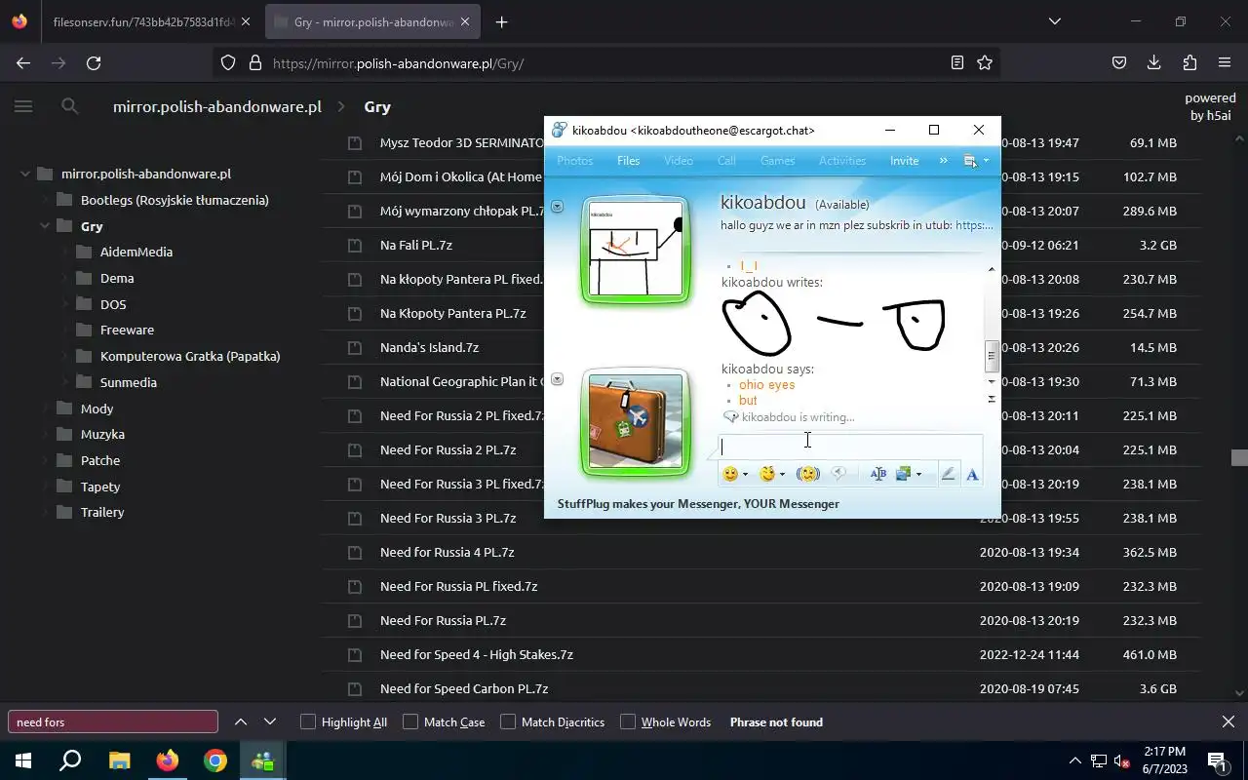The width and height of the screenshot is (1248, 780).
Task: Switch to filesonserv.fun tab
Action: pos(144,21)
